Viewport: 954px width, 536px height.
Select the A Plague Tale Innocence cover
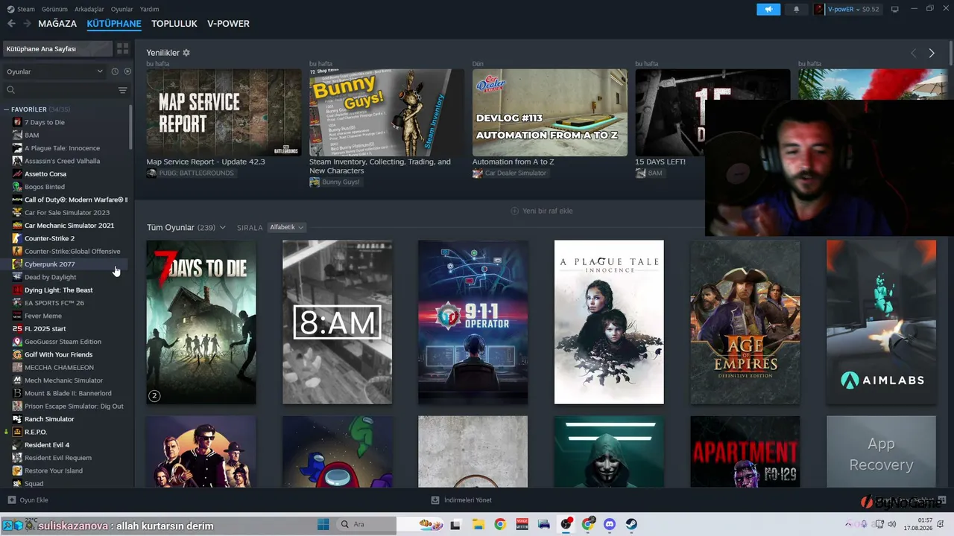(x=609, y=322)
